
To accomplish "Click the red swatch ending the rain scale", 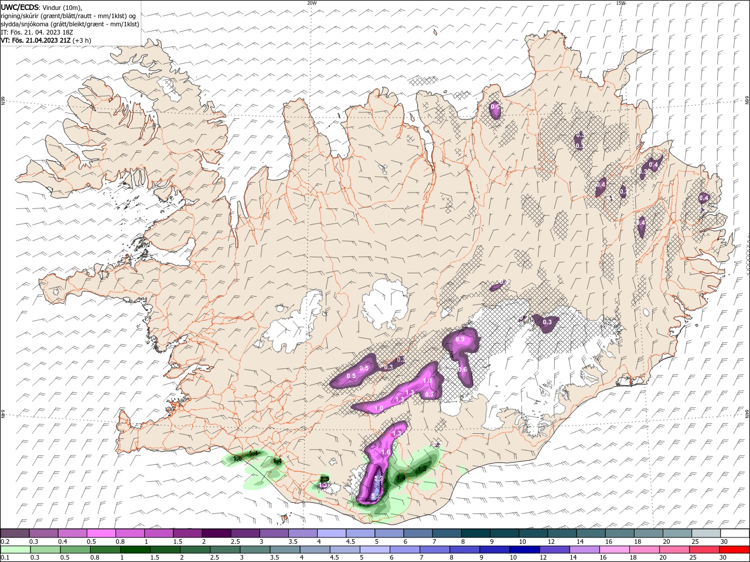I will click(x=734, y=550).
